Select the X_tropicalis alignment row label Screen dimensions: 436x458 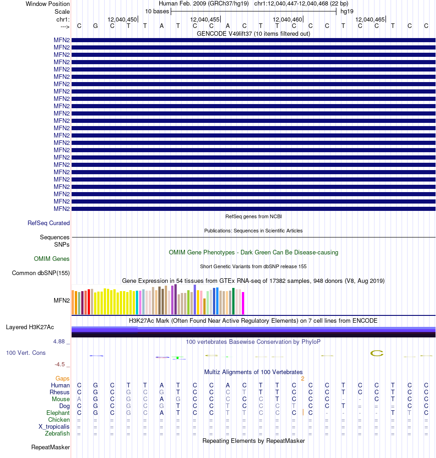pos(54,426)
